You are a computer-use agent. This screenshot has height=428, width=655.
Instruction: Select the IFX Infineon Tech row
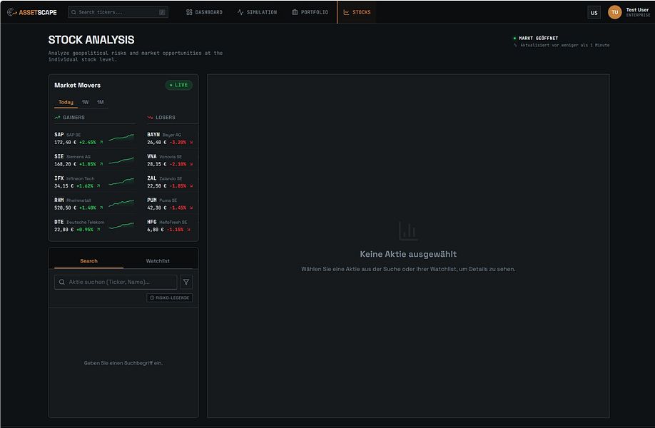(94, 182)
